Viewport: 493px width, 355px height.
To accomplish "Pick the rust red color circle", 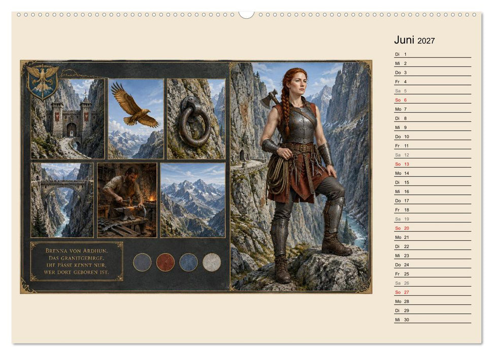I will point(166,262).
